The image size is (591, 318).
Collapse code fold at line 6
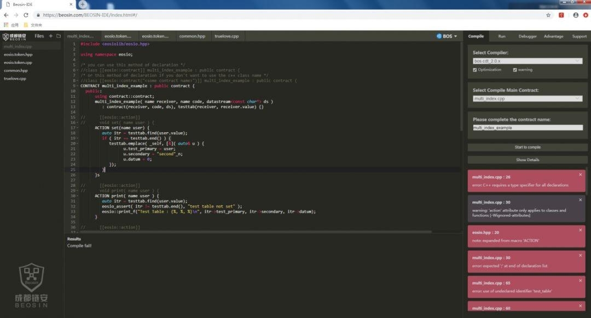click(78, 70)
